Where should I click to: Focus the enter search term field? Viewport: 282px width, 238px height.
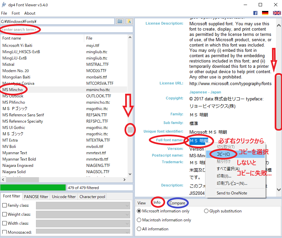click(67, 30)
